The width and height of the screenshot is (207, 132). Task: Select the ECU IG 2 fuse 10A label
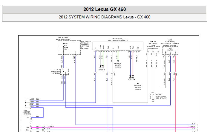click(x=66, y=46)
